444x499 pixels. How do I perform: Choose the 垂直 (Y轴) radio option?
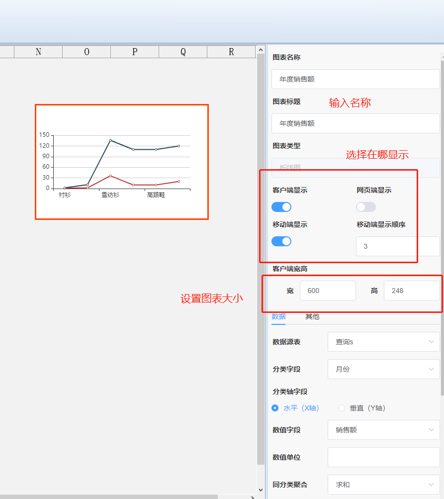(342, 408)
